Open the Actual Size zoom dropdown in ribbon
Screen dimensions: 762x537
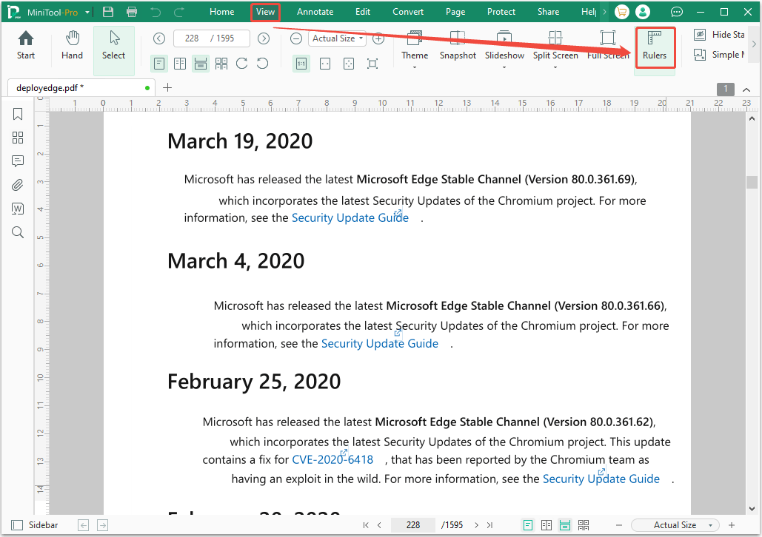click(337, 38)
